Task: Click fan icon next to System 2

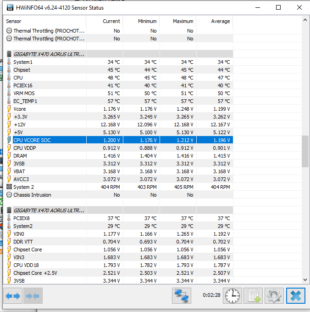Action: pos(9,187)
